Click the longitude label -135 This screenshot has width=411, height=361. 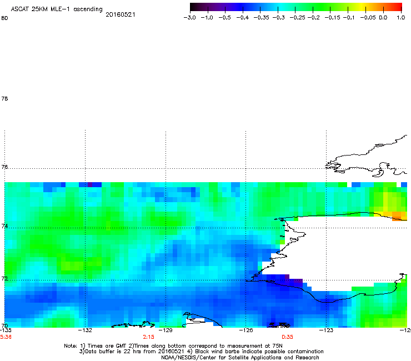pos(6,330)
